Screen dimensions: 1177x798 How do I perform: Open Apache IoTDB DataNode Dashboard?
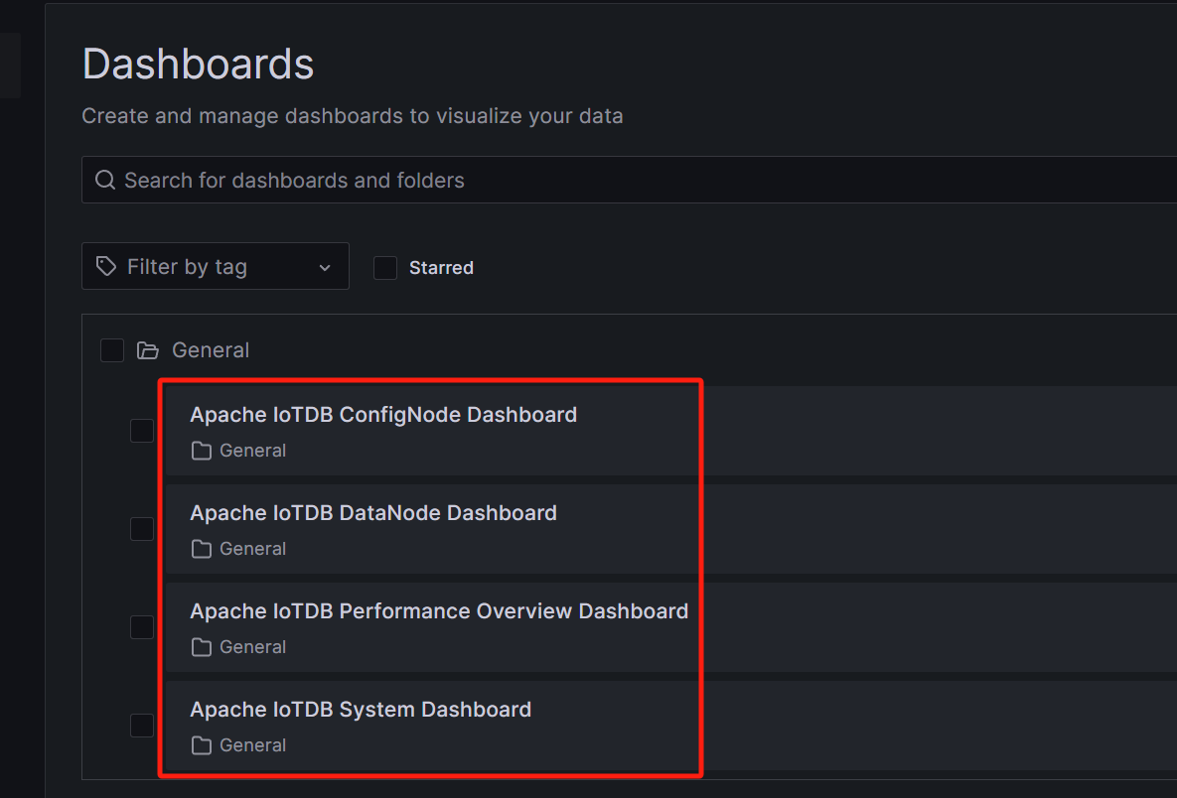point(373,513)
